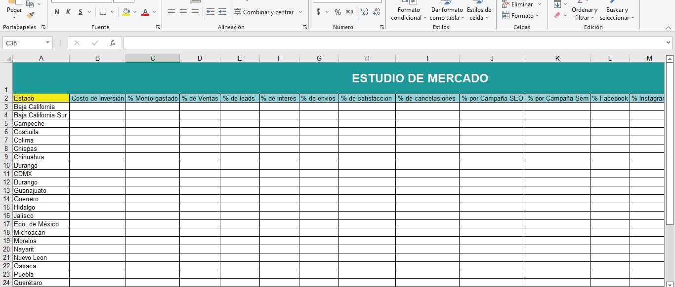Screen dimensions: 675x287
Task: Toggle underline formatting with S button
Action: pos(80,12)
